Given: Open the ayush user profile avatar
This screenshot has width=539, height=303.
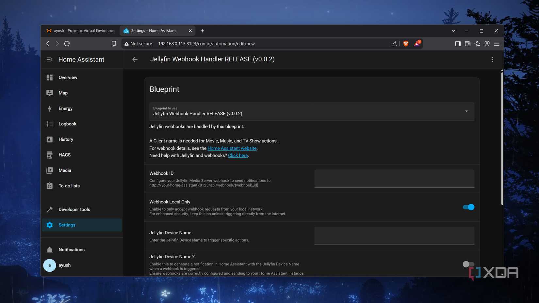Looking at the screenshot, I should click(49, 265).
